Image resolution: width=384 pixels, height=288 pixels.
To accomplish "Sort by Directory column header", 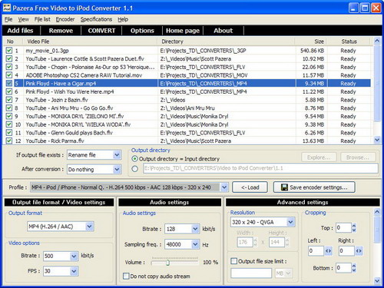I will tap(226, 41).
